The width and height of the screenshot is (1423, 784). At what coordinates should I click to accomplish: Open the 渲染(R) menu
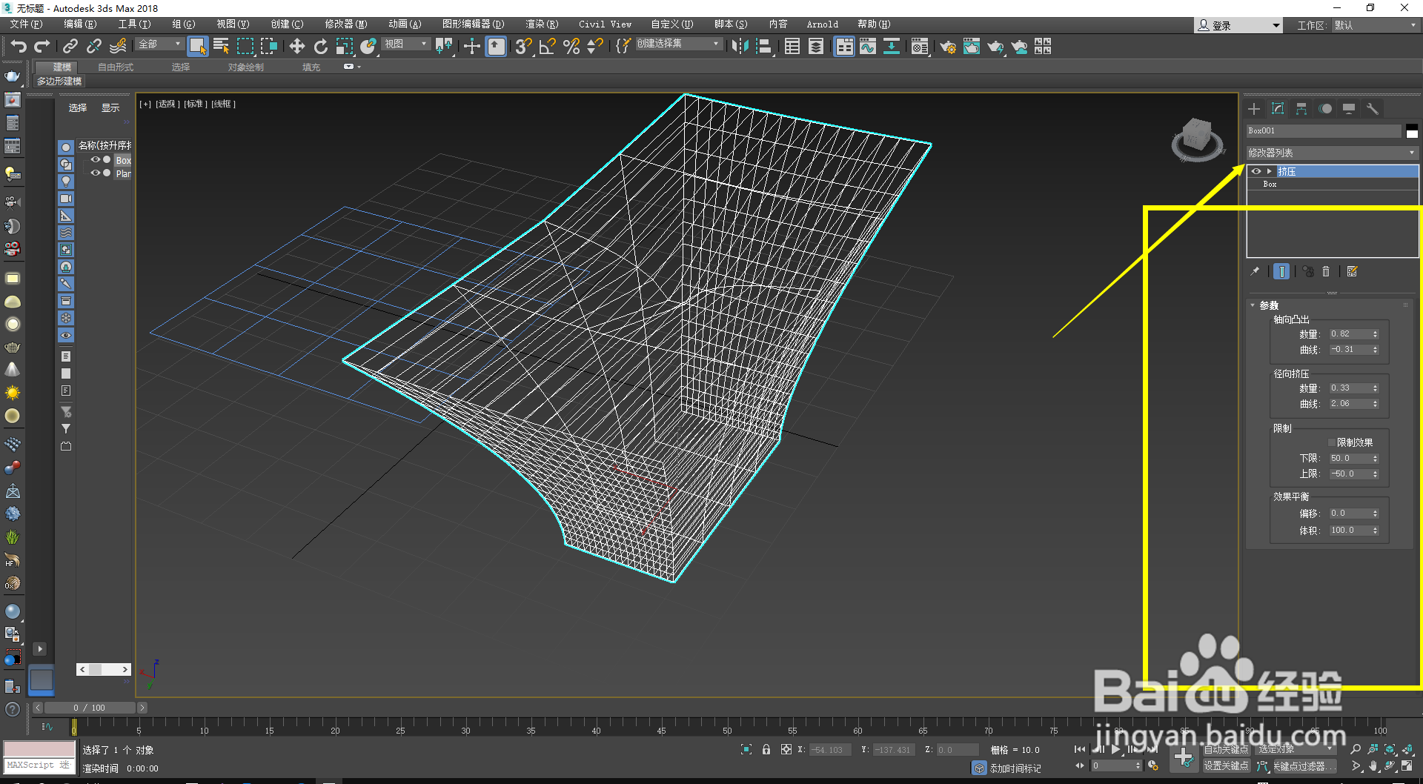[541, 24]
